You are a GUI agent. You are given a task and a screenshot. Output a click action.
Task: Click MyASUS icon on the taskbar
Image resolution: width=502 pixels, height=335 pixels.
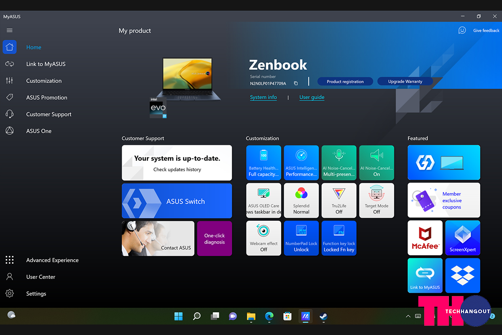[x=305, y=316]
